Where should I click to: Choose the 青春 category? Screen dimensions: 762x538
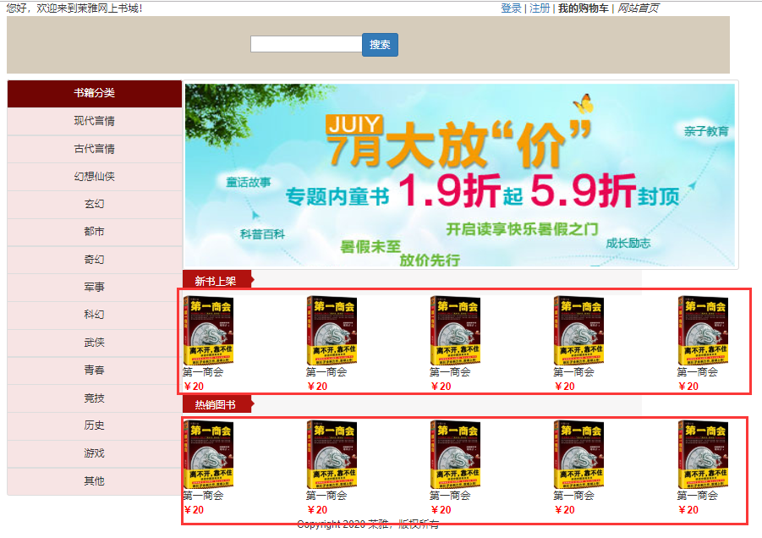(94, 371)
